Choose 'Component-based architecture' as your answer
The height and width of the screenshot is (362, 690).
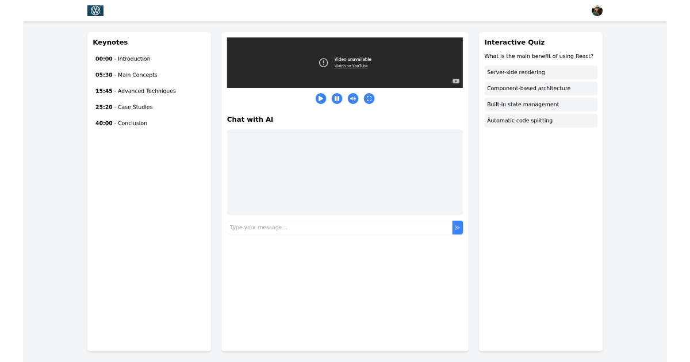[540, 88]
